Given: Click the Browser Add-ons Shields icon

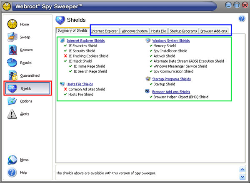Looking at the screenshot, I should [x=147, y=91].
